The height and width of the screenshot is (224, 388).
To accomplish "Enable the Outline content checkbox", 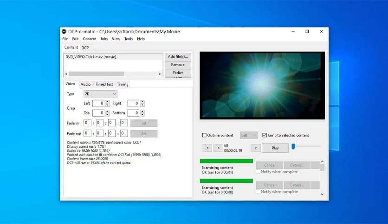I will (x=205, y=135).
